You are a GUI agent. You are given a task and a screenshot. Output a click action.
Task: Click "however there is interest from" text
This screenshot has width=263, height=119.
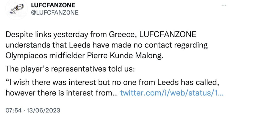pyautogui.click(x=59, y=93)
